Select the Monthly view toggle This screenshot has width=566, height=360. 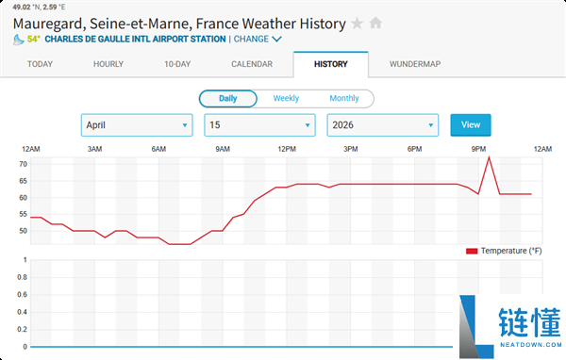click(x=344, y=98)
